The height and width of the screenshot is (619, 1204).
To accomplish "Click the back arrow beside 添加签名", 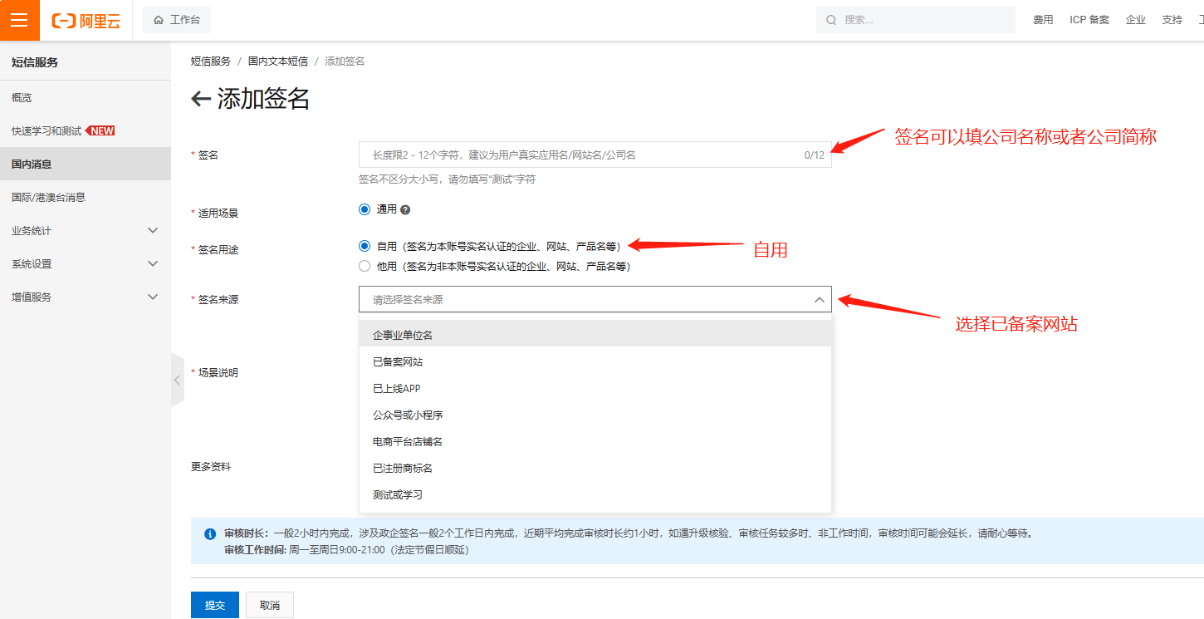I will (201, 100).
